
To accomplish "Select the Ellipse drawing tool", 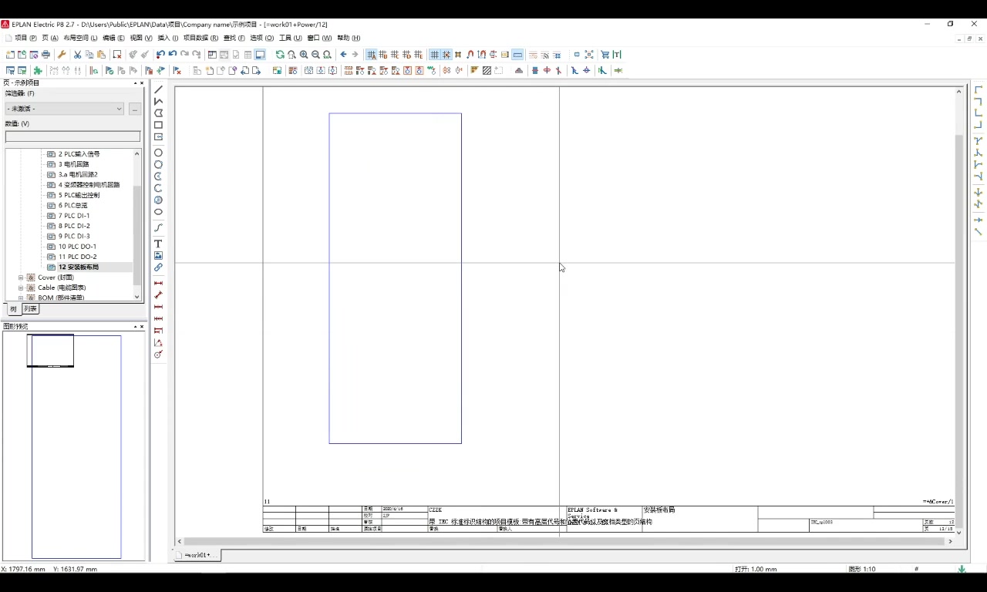I will [x=158, y=212].
